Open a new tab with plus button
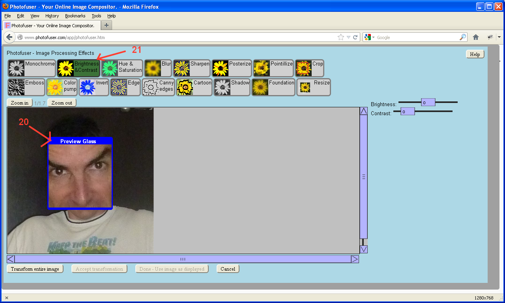Viewport: 505px width, 303px height. (x=107, y=25)
